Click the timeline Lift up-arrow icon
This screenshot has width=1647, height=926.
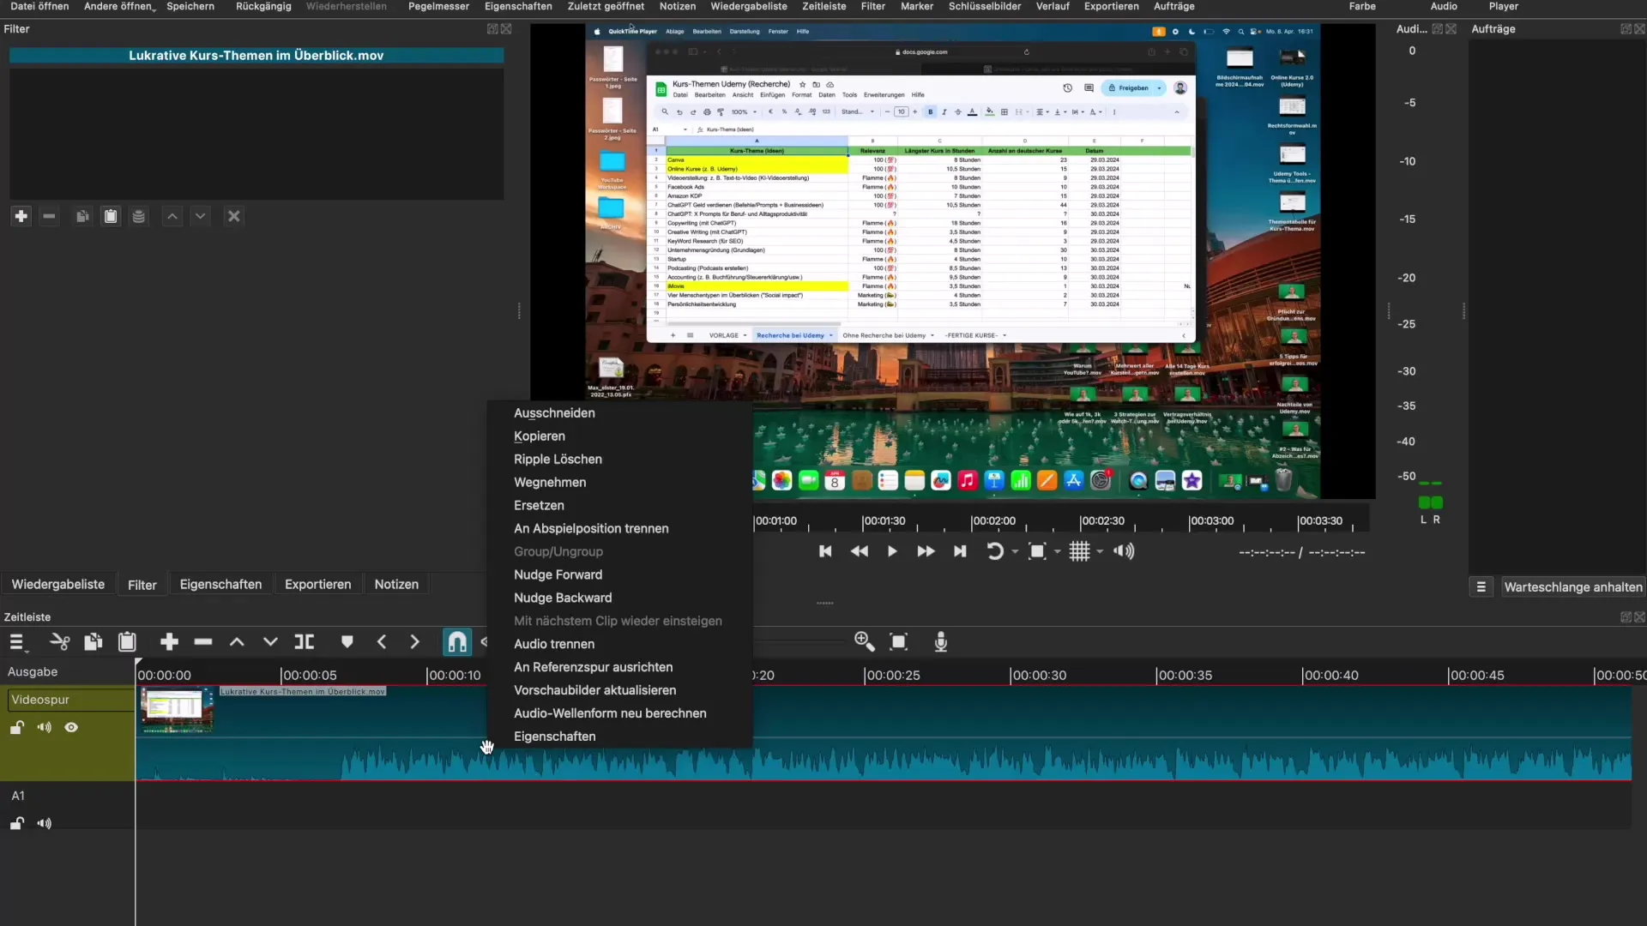pyautogui.click(x=237, y=642)
